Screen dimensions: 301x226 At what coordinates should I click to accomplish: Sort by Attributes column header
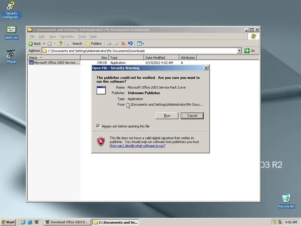[188, 58]
